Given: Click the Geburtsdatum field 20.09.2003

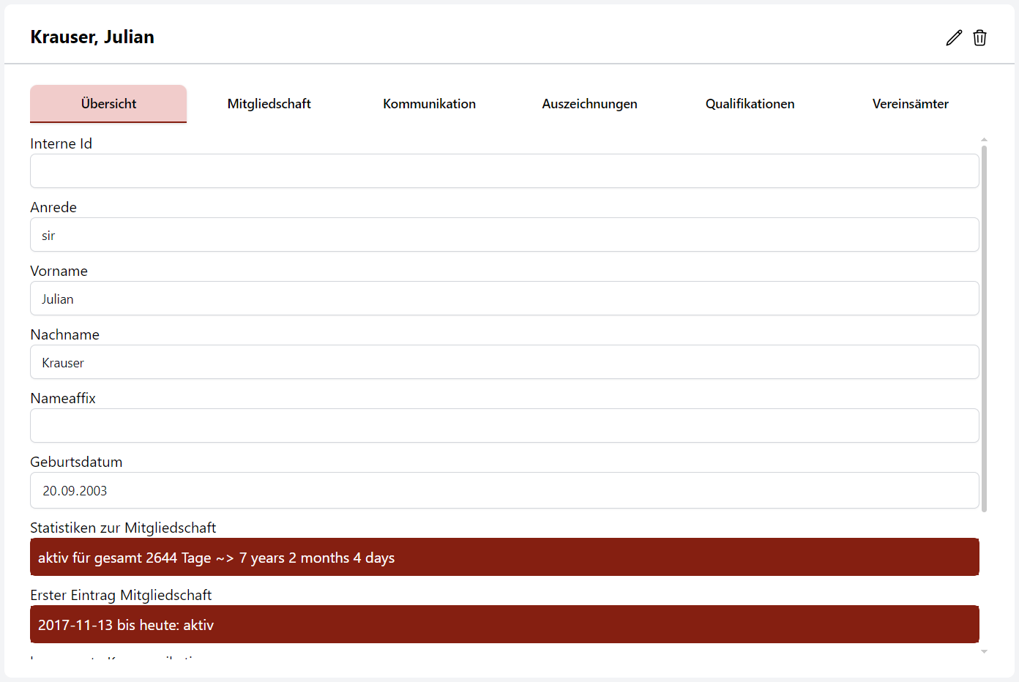Looking at the screenshot, I should (x=504, y=490).
